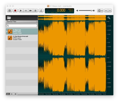Click the Opened Files panel header
119x102 pixels.
(22, 22)
